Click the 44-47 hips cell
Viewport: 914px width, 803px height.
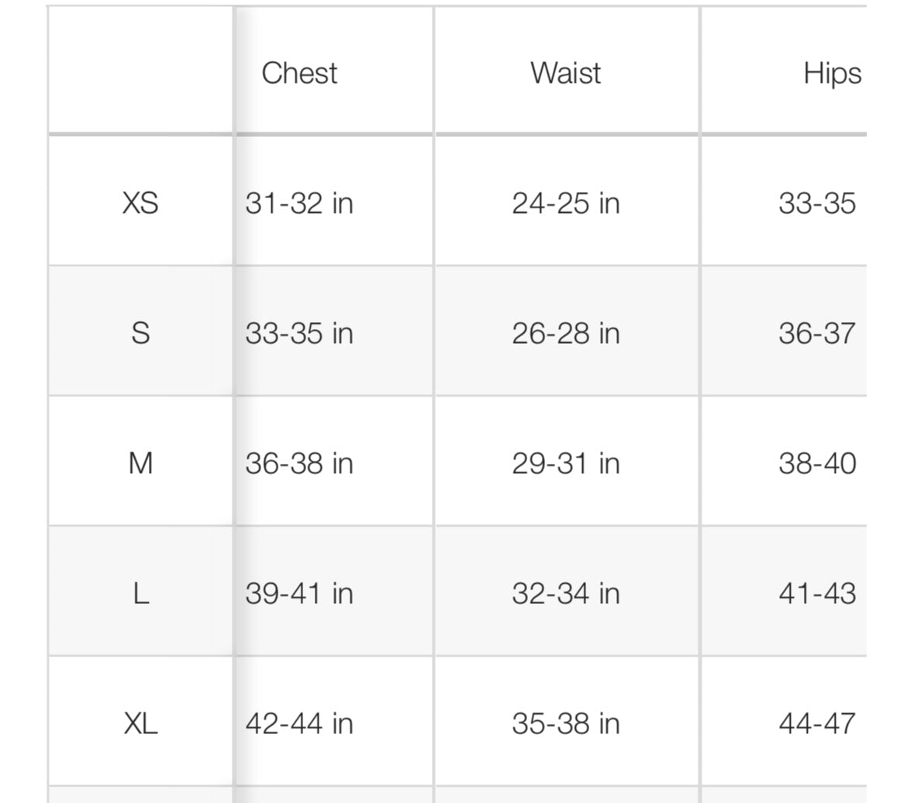coord(817,723)
